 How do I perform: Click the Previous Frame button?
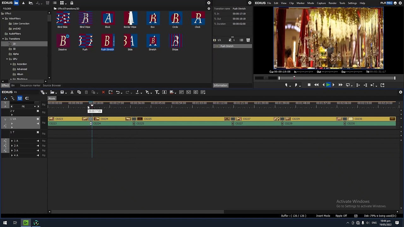tap(323, 85)
